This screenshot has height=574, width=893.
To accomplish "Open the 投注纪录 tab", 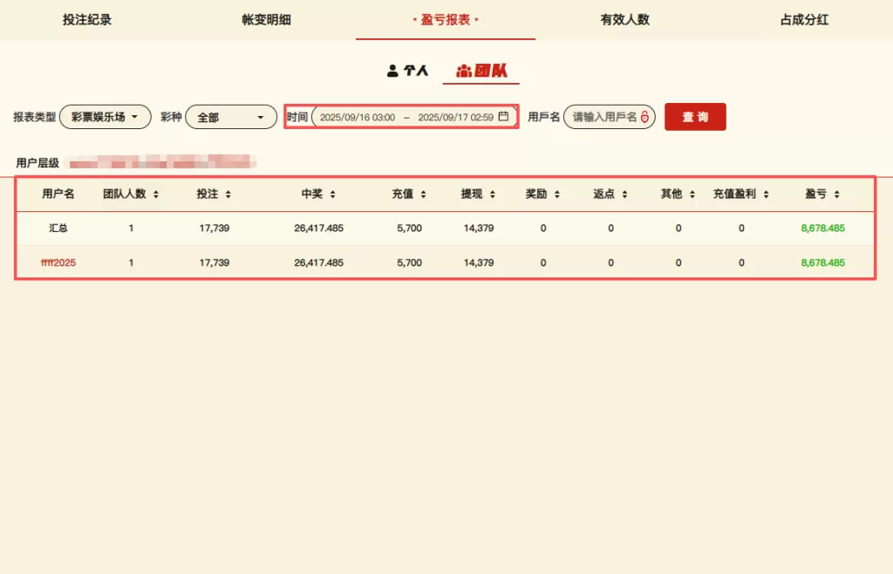I will point(87,19).
